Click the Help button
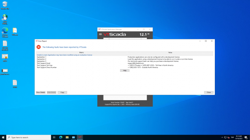The width and height of the screenshot is (250, 140). 125,70
